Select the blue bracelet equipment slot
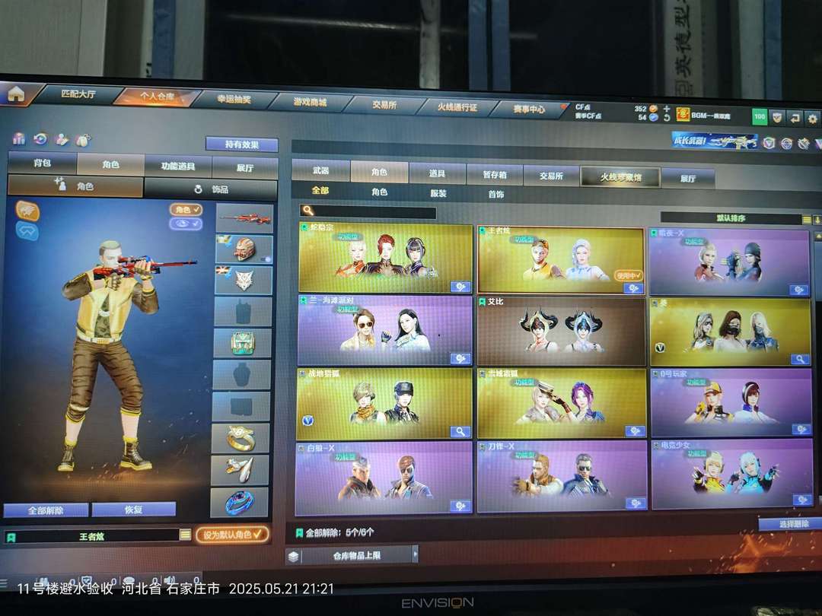822x616 pixels. [240, 502]
